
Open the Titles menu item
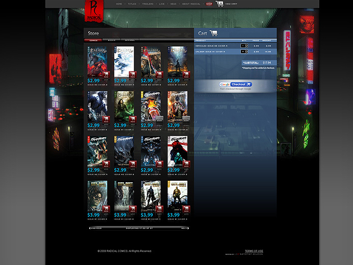[x=132, y=4]
